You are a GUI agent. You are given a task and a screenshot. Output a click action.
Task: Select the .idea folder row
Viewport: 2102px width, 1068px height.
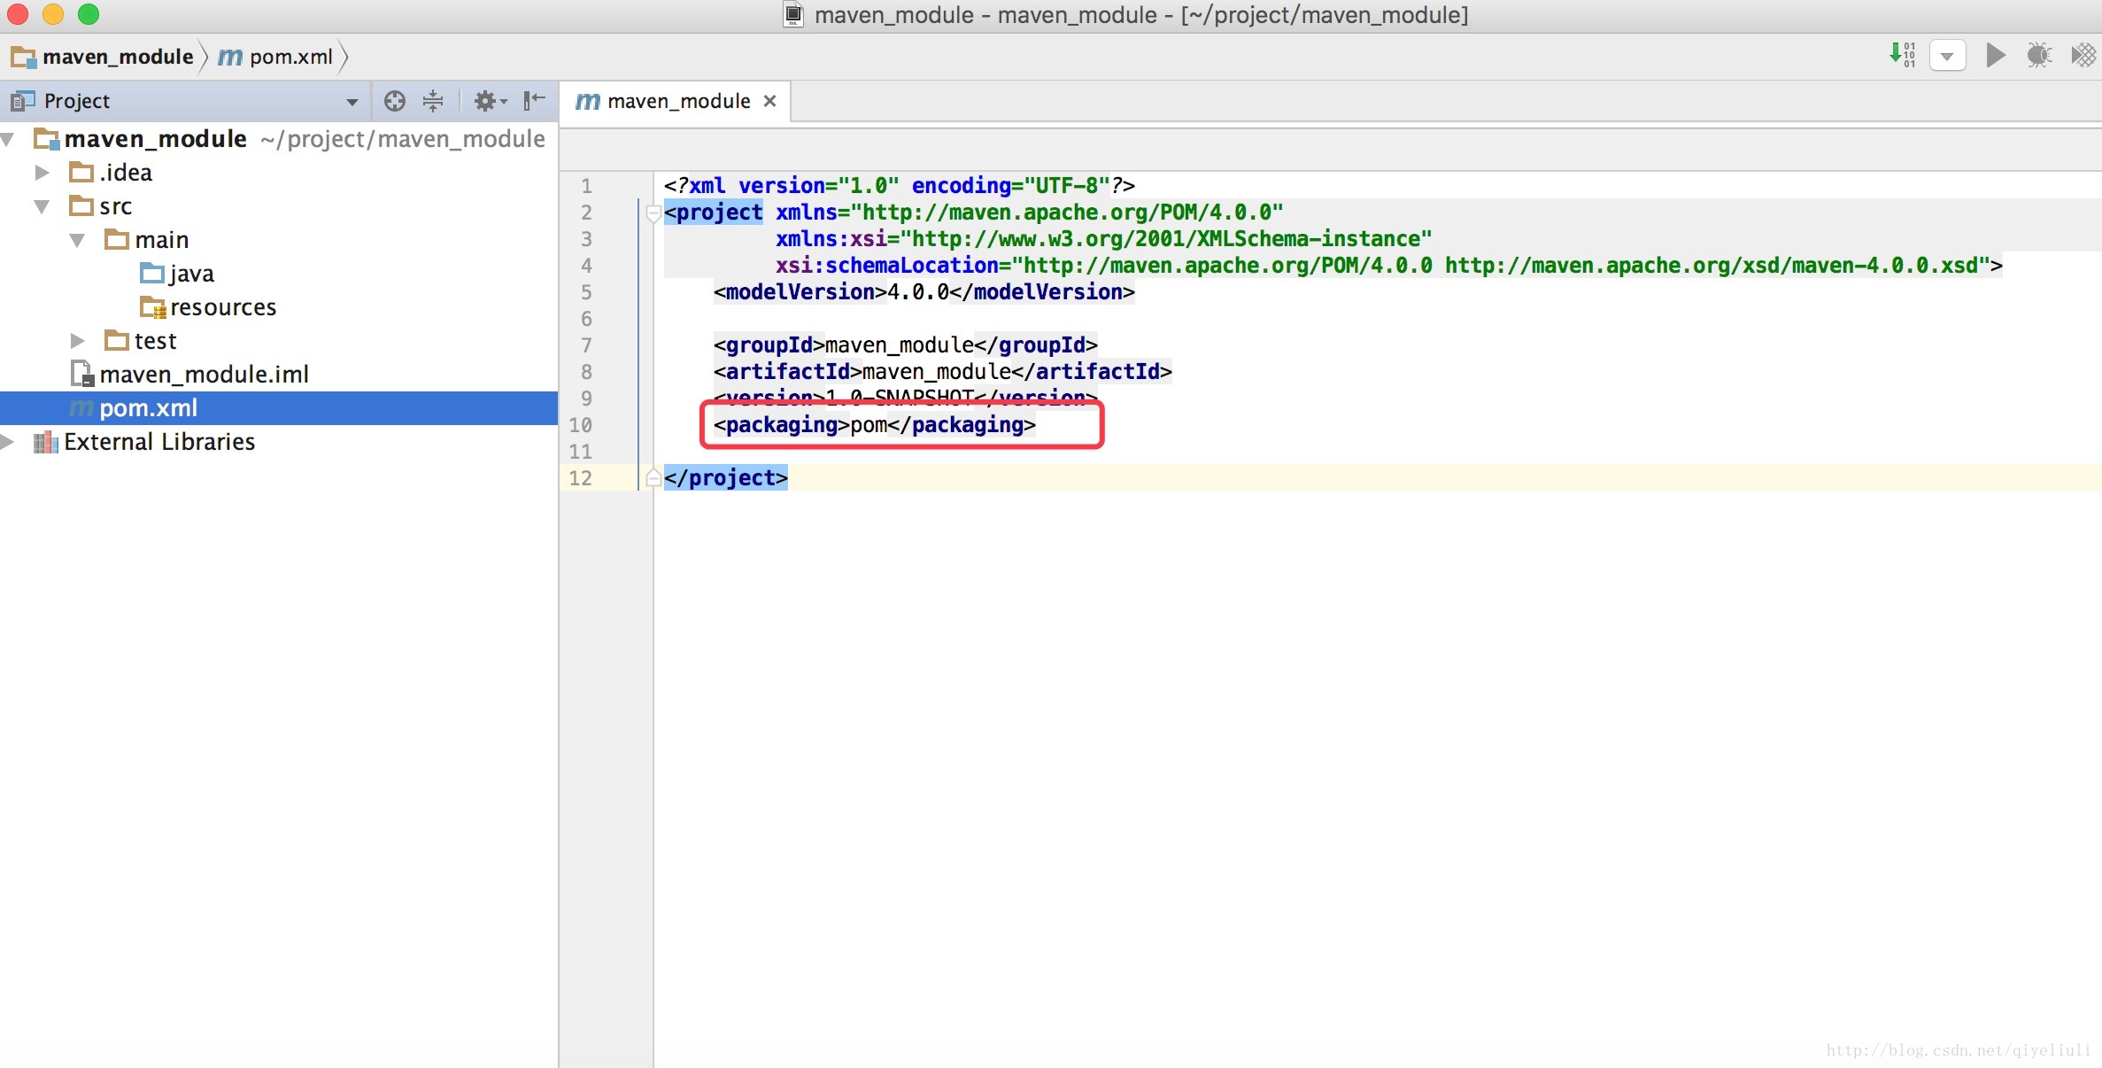[x=279, y=173]
